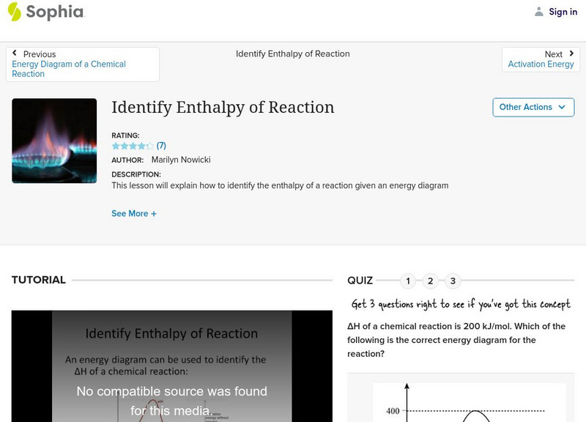Collapse the Other Actions chevron
Image resolution: width=586 pixels, height=422 pixels.
tap(563, 107)
